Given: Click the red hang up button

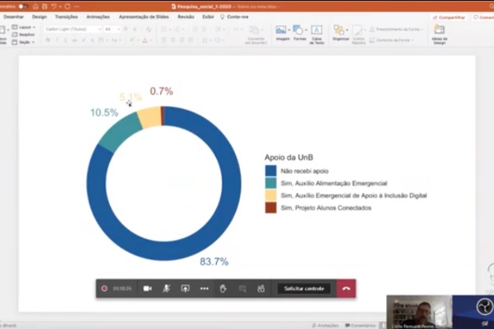Looking at the screenshot, I should click(x=347, y=288).
